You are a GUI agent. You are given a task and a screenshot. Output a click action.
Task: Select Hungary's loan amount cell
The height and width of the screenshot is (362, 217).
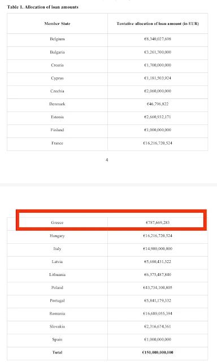point(158,236)
